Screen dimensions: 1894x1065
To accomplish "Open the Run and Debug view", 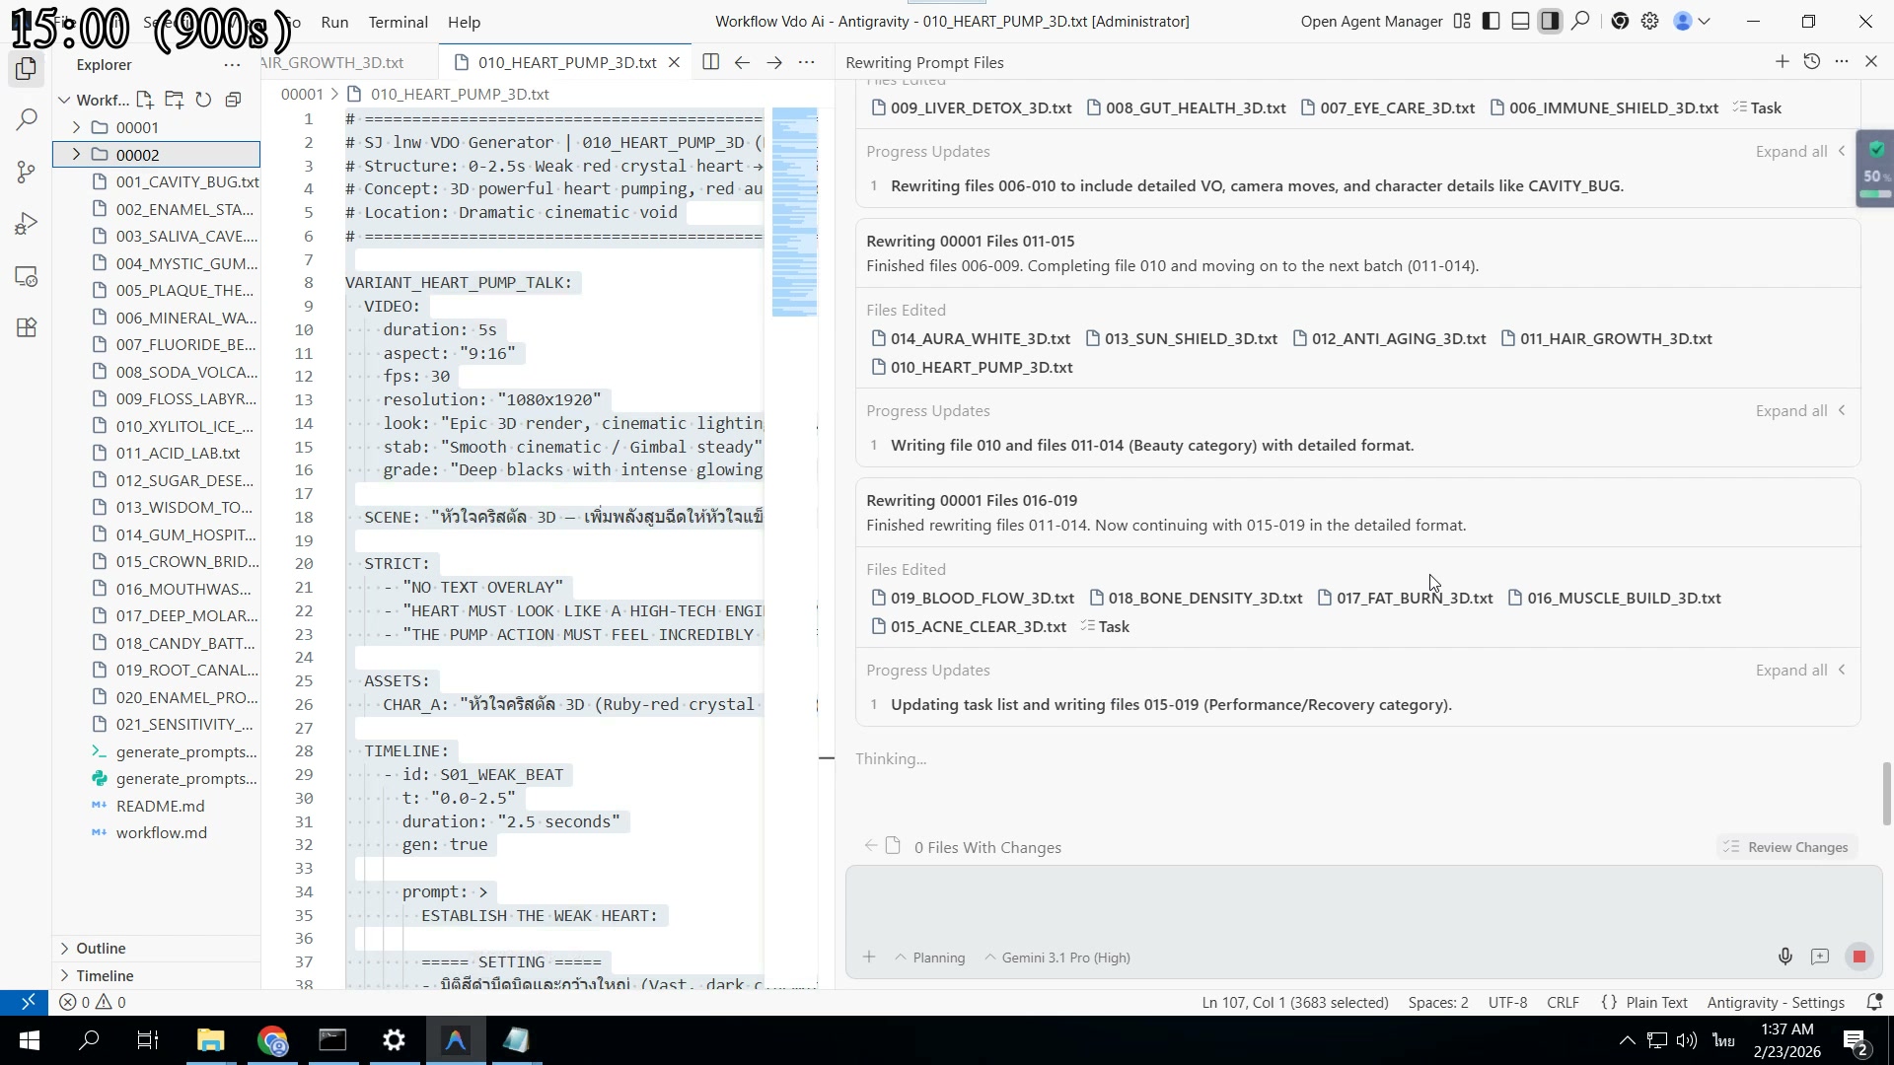I will [27, 225].
